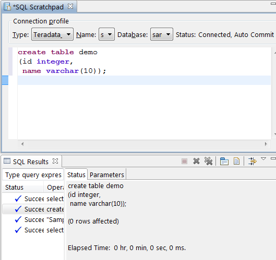Place cursor on the highlighted empty editor line
Screen dimensions: 276x260
[144, 80]
